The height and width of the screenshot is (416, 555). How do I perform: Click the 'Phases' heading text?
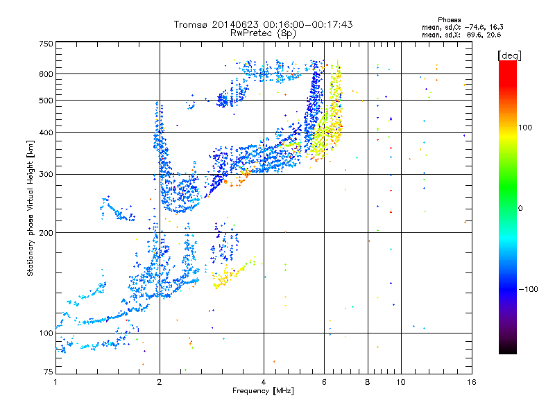[449, 20]
